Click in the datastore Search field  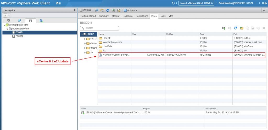[99, 28]
